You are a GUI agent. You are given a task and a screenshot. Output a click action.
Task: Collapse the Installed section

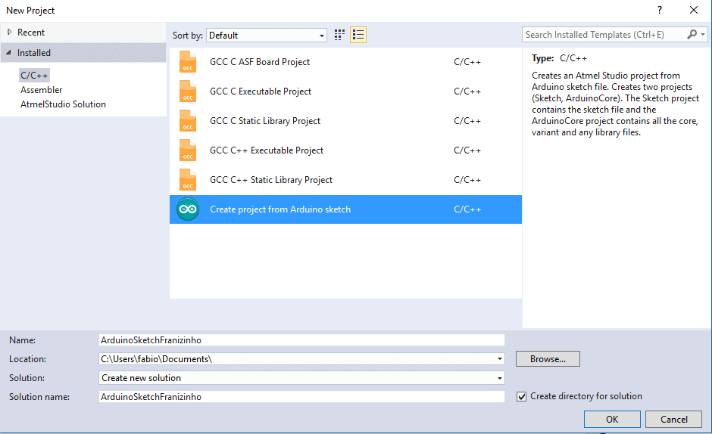tap(9, 53)
